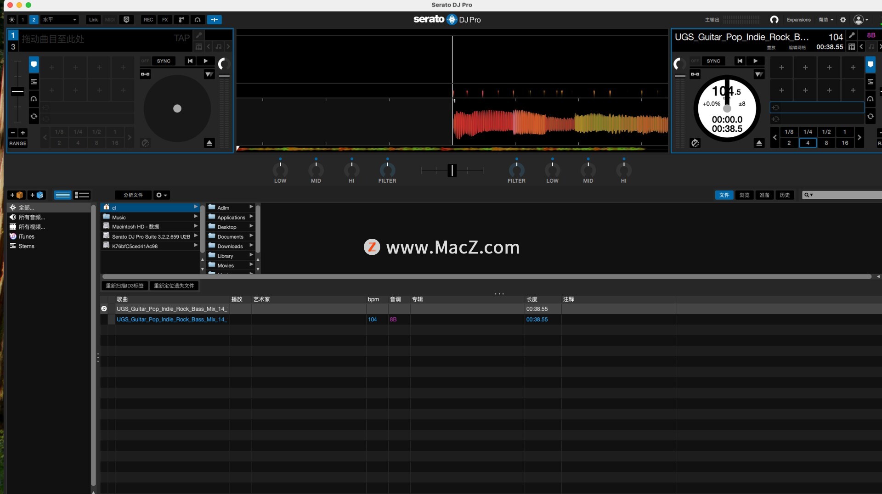Switch to the 浏览 browse tab
This screenshot has height=494, width=882.
pos(744,195)
